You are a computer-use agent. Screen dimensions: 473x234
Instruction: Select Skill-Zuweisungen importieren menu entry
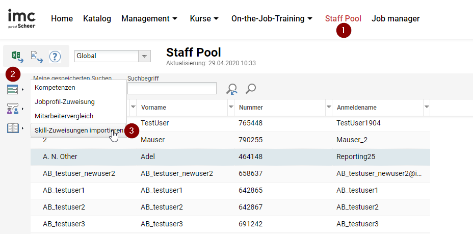pyautogui.click(x=77, y=131)
